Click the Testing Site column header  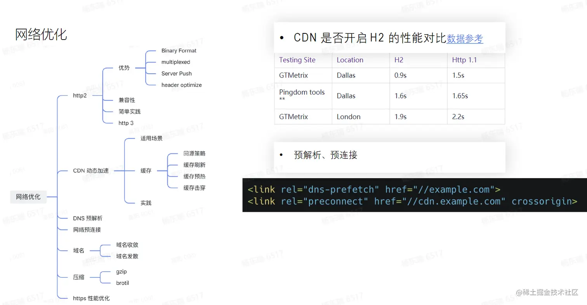[x=297, y=60]
